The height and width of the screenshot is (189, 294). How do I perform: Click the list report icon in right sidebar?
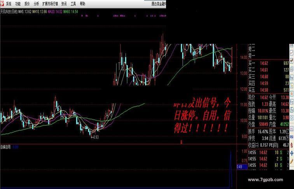[x=292, y=69]
